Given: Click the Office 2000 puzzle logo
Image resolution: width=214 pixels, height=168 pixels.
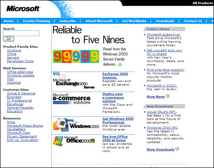Looking at the screenshot, I should click(x=74, y=140).
